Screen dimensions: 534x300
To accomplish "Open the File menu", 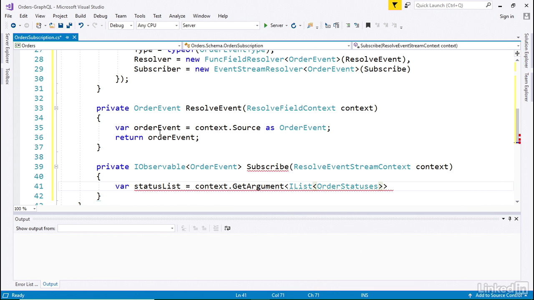I will [x=8, y=16].
